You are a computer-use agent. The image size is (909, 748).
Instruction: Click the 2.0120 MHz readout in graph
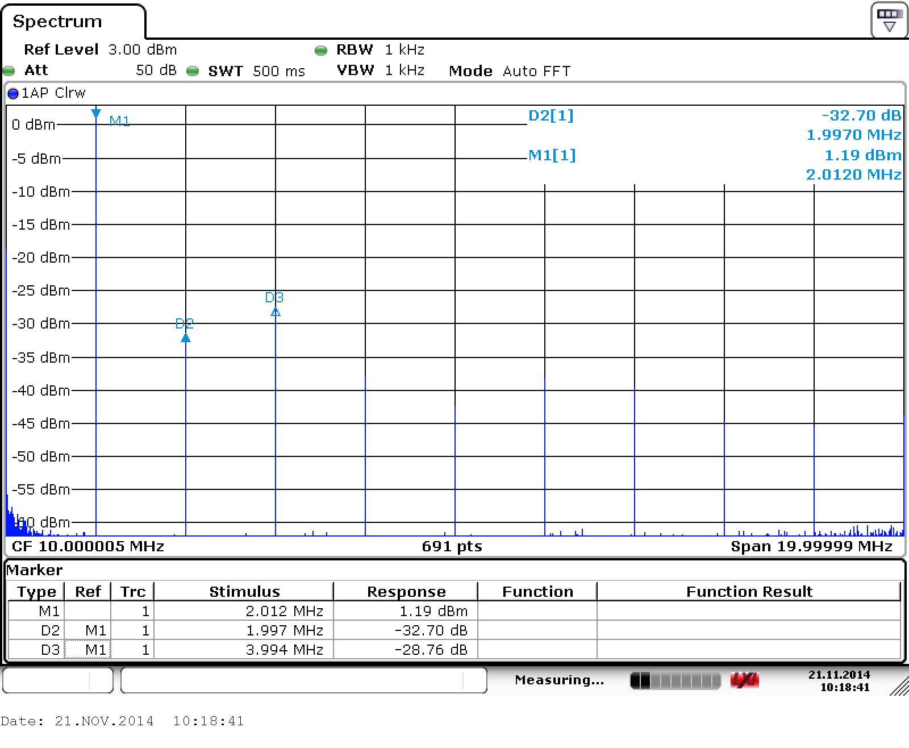click(854, 174)
